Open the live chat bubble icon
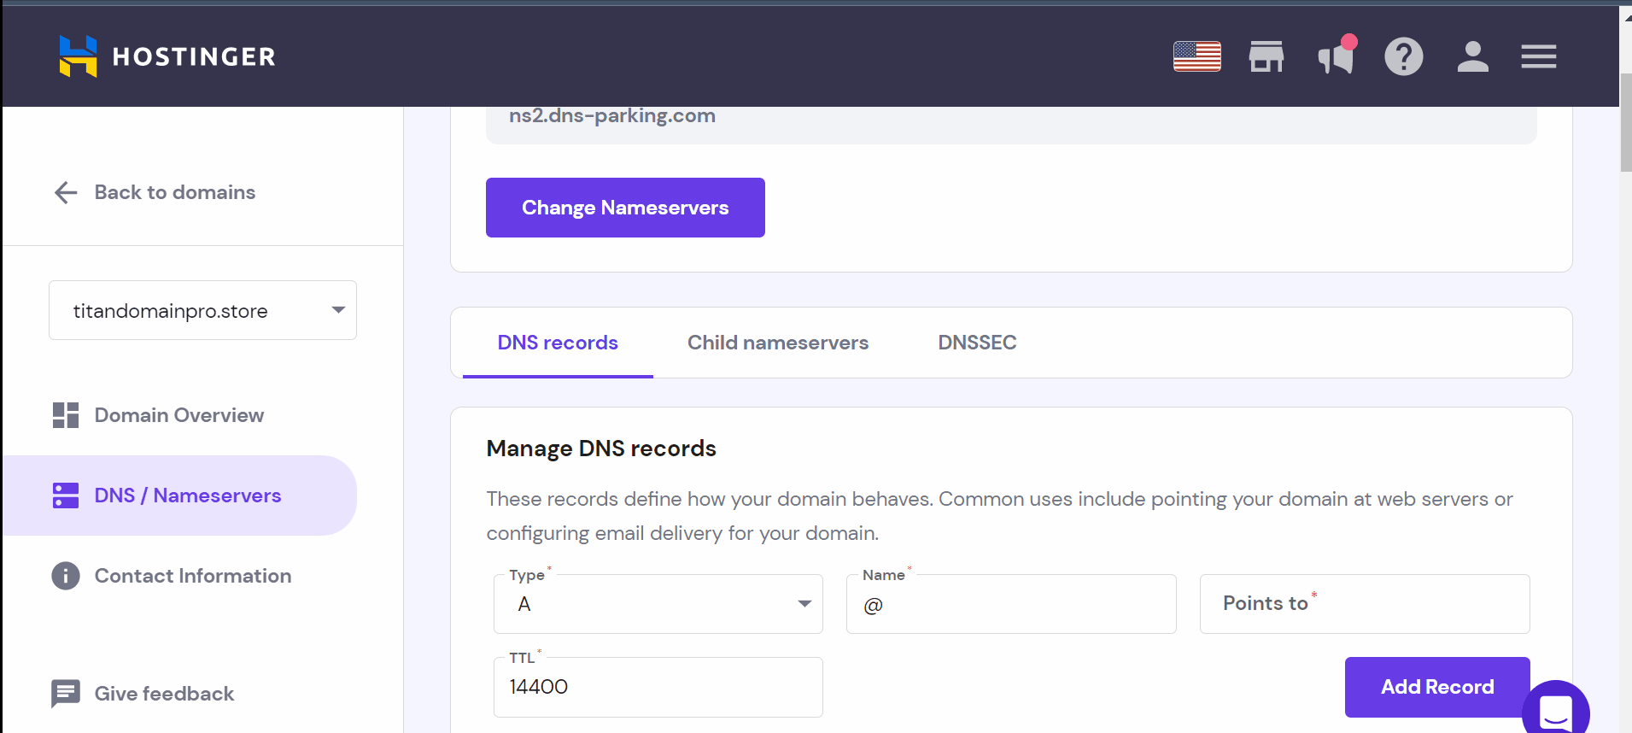Viewport: 1632px width, 733px height. point(1555,711)
